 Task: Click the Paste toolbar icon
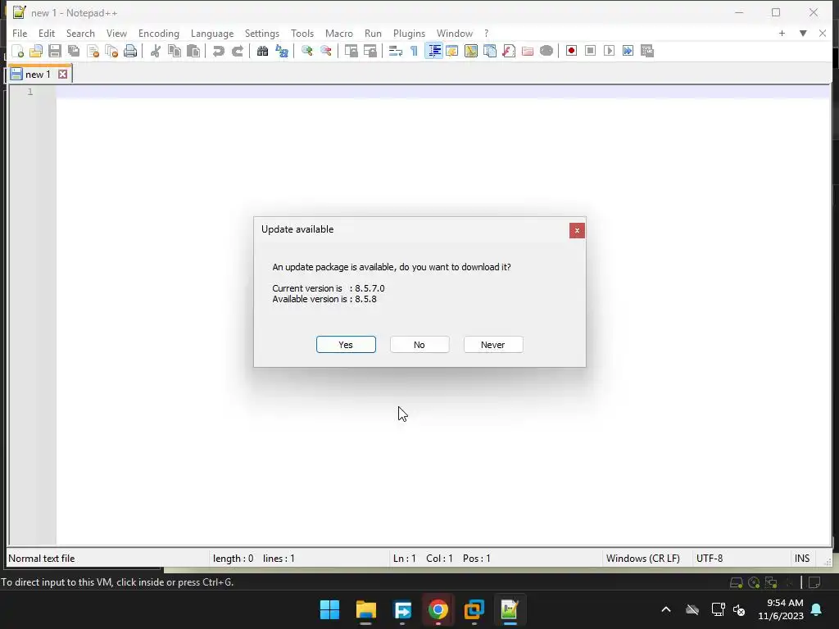point(193,51)
